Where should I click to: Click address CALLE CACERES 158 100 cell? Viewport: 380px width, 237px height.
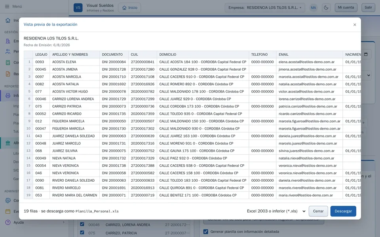[203, 173]
